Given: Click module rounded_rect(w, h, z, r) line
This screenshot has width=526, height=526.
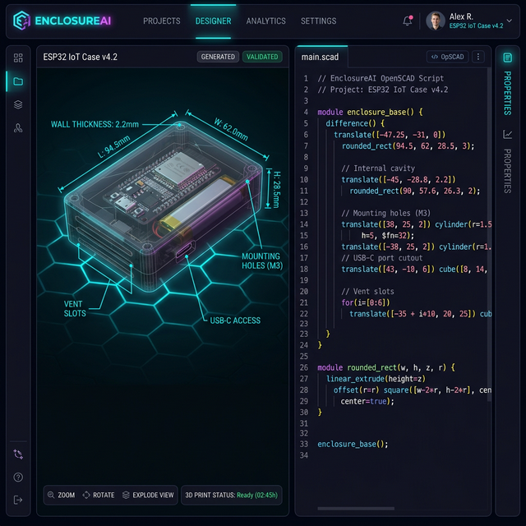Looking at the screenshot, I should 386,367.
